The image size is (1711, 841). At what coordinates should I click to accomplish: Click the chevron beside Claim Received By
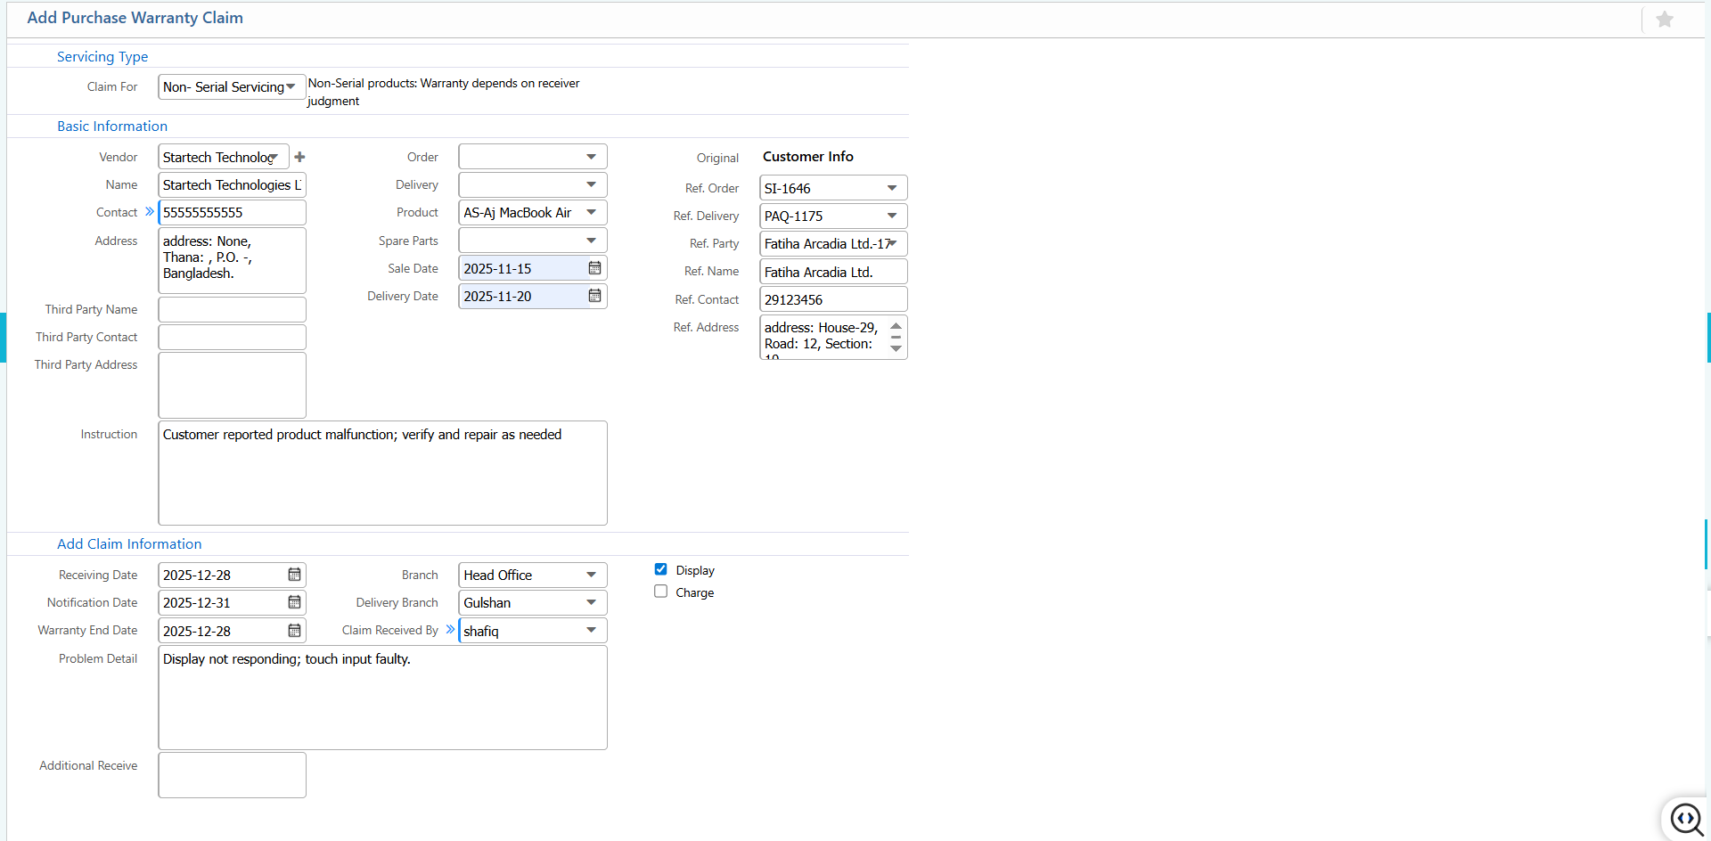450,629
